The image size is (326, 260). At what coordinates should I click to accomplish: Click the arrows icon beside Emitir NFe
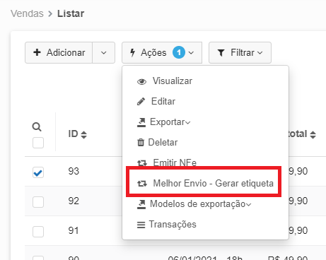pos(142,162)
